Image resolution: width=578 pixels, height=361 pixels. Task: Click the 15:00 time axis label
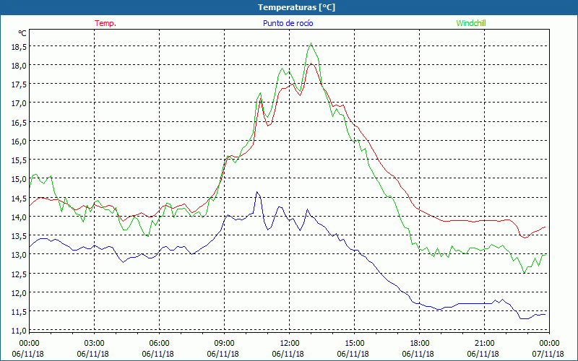[x=355, y=344]
